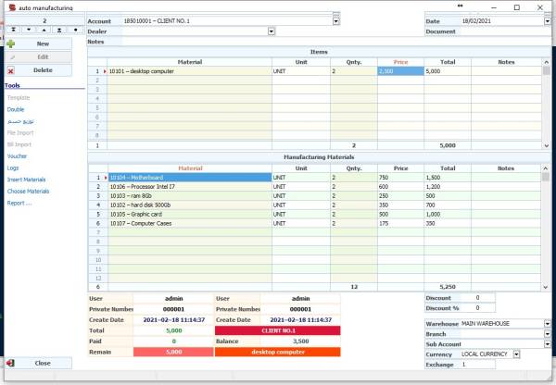The image size is (556, 385).
Task: Jump to last record navigation arrow
Action: (x=59, y=30)
